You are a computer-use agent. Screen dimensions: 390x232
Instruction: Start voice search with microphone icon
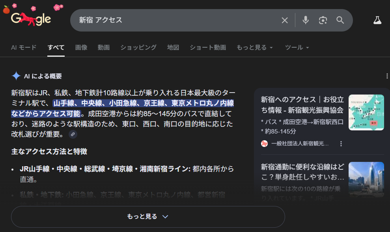[305, 20]
